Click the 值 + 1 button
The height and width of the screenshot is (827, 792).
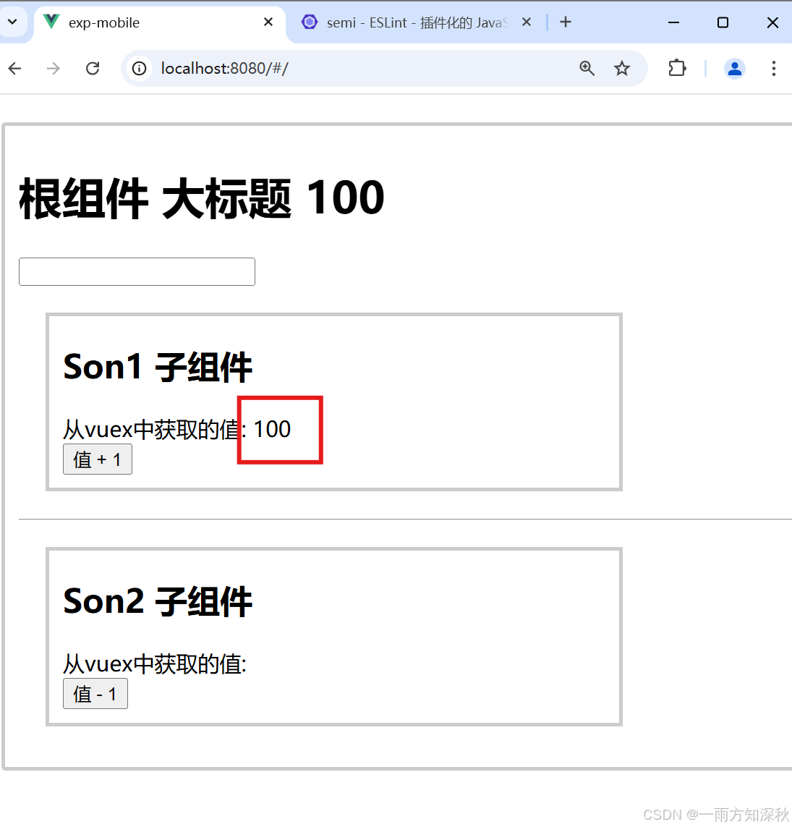point(98,459)
